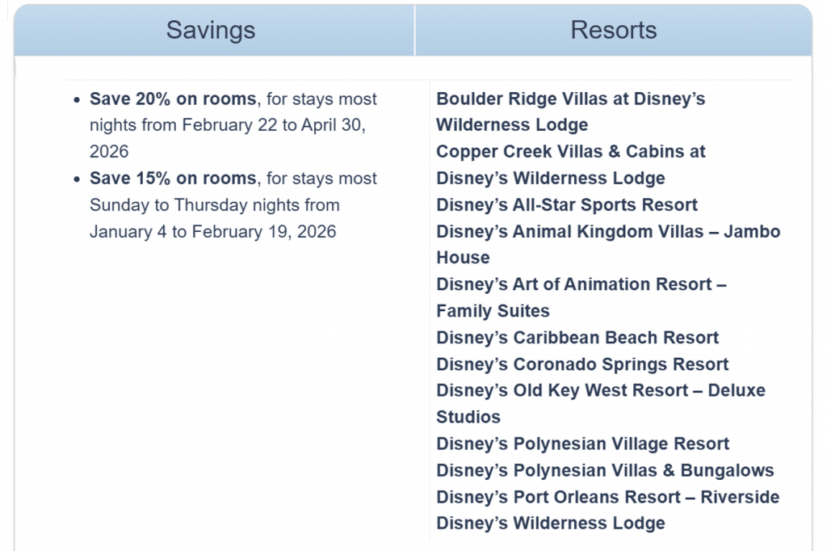
Task: Click the bullet point beside Save 15% offer
Action: (x=77, y=180)
